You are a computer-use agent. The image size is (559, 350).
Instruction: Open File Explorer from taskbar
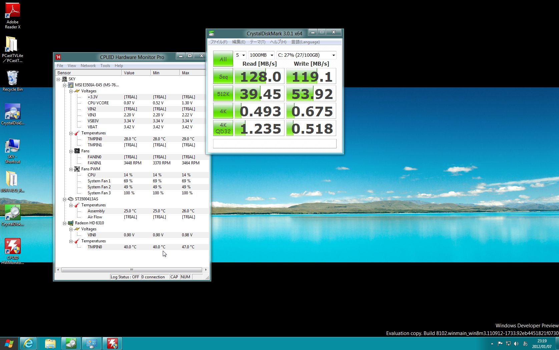coord(50,343)
